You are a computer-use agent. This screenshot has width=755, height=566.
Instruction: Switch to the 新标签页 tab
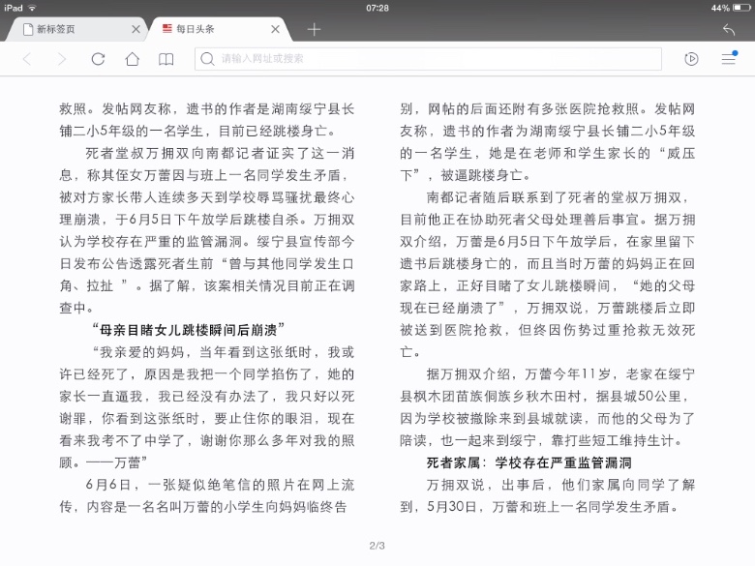[x=77, y=29]
